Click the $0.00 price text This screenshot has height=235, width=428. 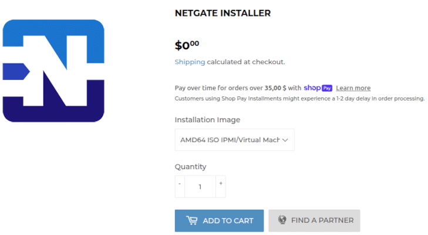pos(187,45)
